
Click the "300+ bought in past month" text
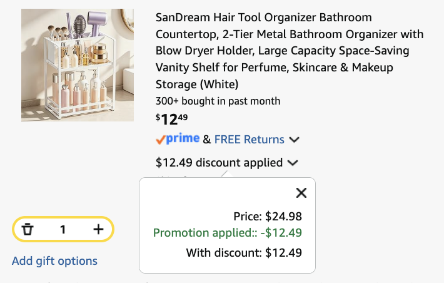pos(218,101)
